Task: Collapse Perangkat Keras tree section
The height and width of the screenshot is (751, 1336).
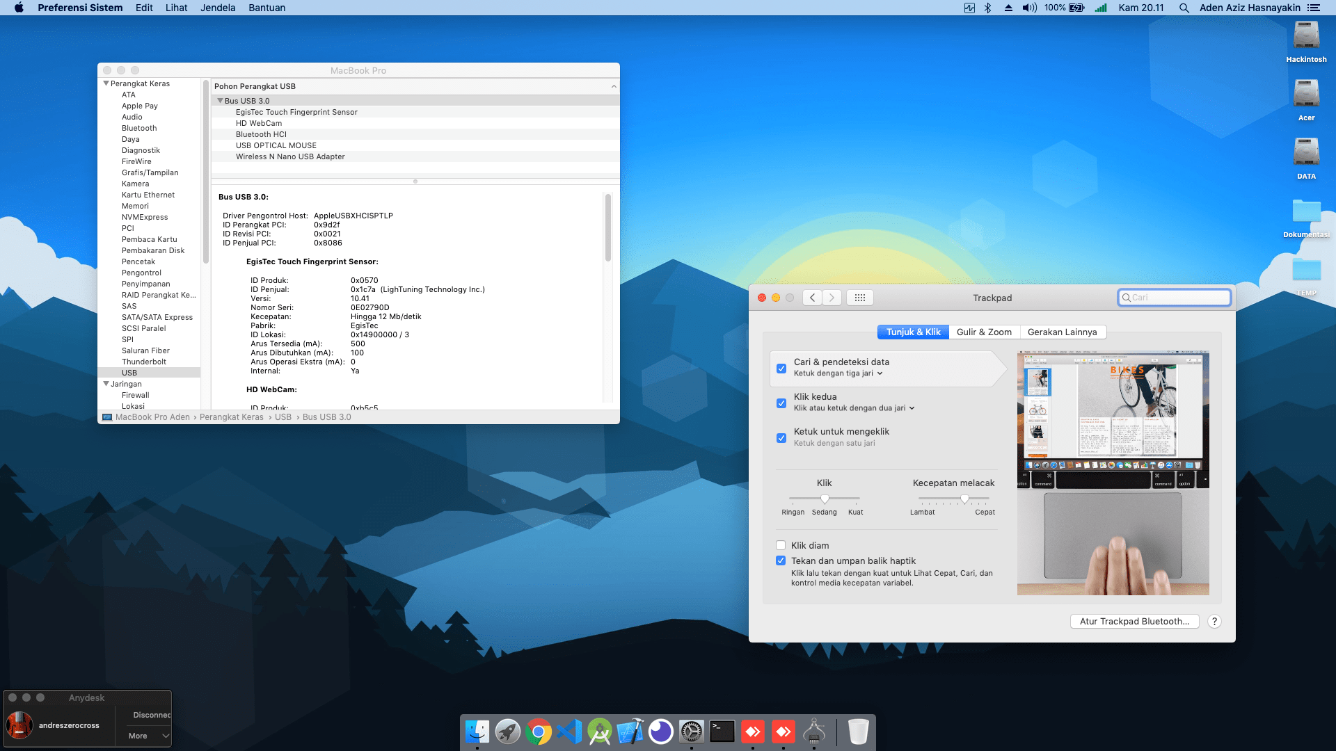Action: [106, 83]
